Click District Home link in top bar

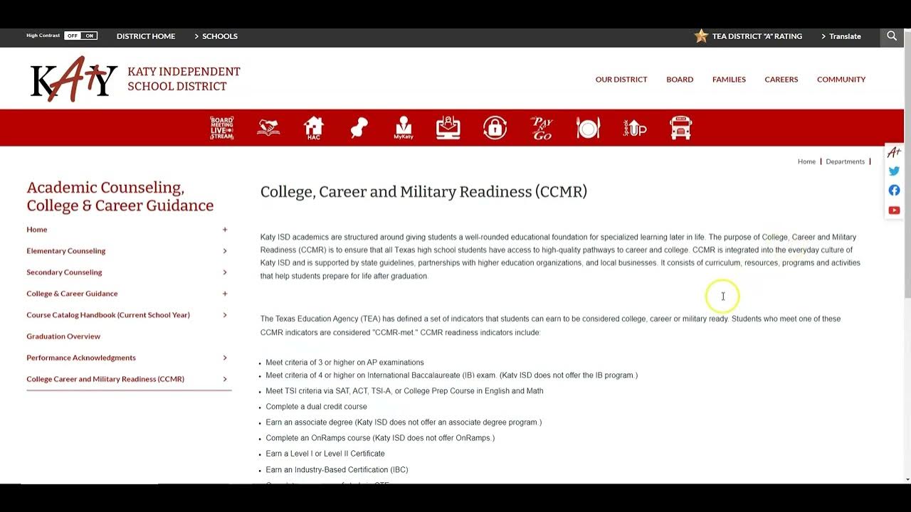pos(146,36)
